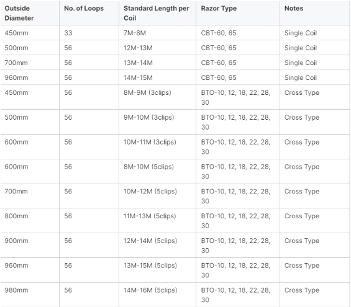Screen dimensions: 351x307
Task: Select the Standard Length per Coil header
Action: (x=157, y=13)
